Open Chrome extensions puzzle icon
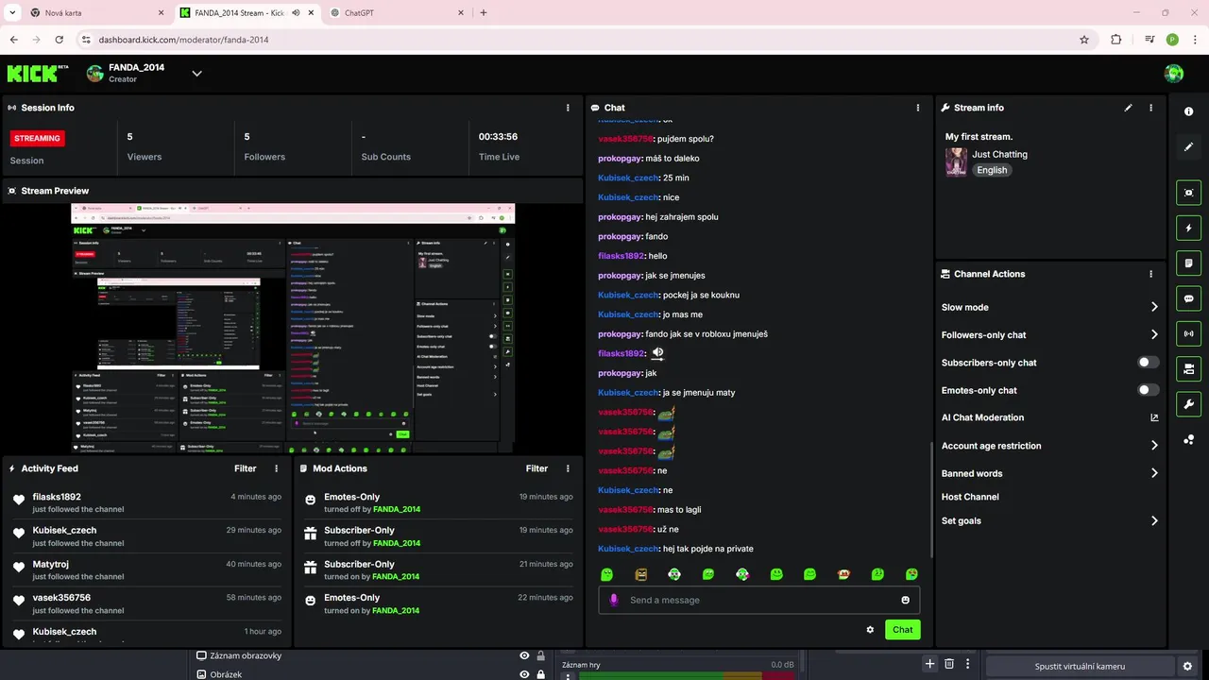Viewport: 1209px width, 680px height. coord(1115,40)
